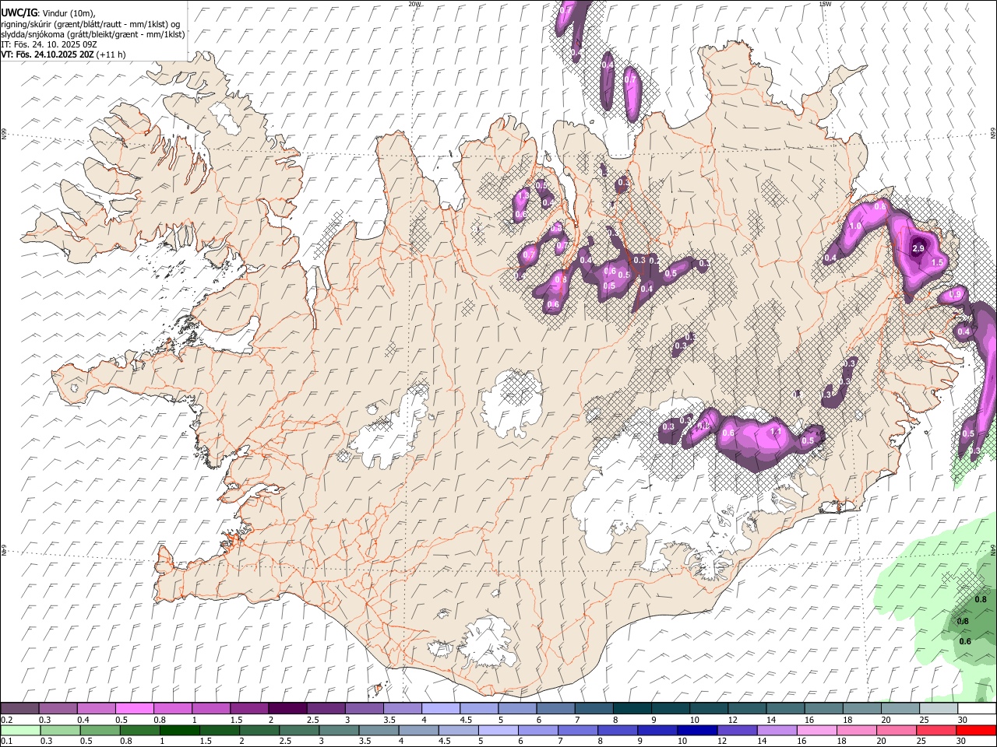Click the "20W" longitude label on the top edge
The width and height of the screenshot is (997, 747).
[414, 4]
